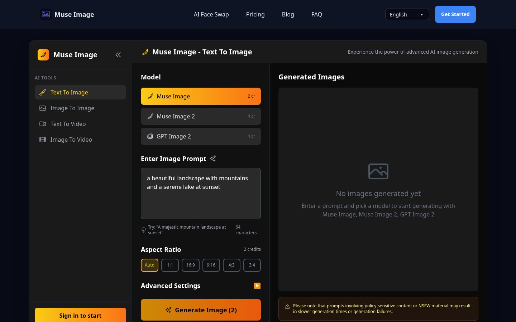Click the NSFW policy warning notice text
This screenshot has height=322, width=516.
click(382, 309)
